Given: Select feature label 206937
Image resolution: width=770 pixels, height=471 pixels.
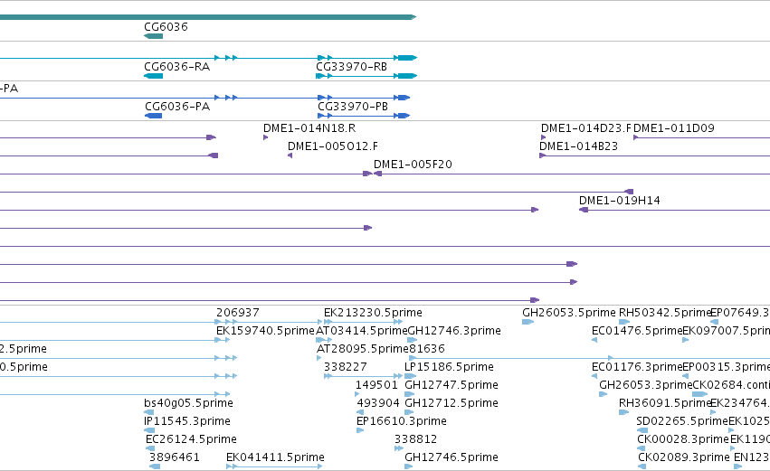Looking at the screenshot, I should (238, 313).
